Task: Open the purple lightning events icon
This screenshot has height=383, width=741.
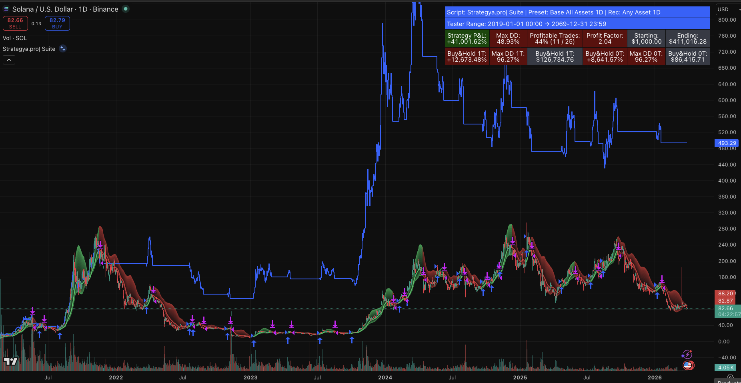Action: click(x=687, y=355)
